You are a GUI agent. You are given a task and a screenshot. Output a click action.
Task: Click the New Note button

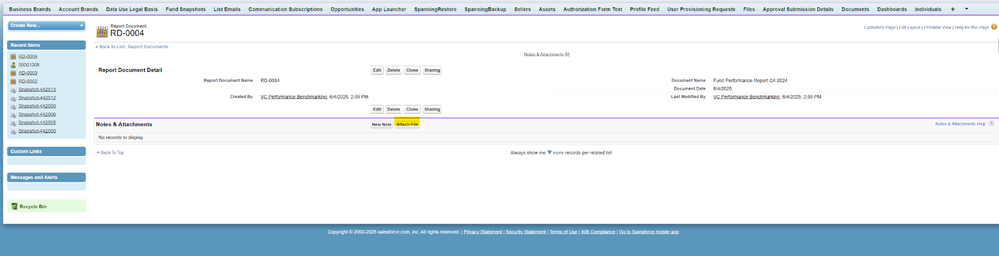[x=381, y=124]
